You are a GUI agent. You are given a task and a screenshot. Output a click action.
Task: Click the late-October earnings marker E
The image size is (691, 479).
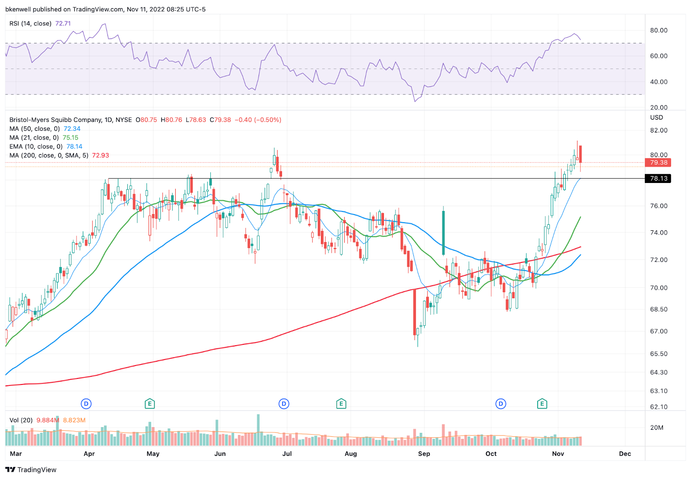542,404
